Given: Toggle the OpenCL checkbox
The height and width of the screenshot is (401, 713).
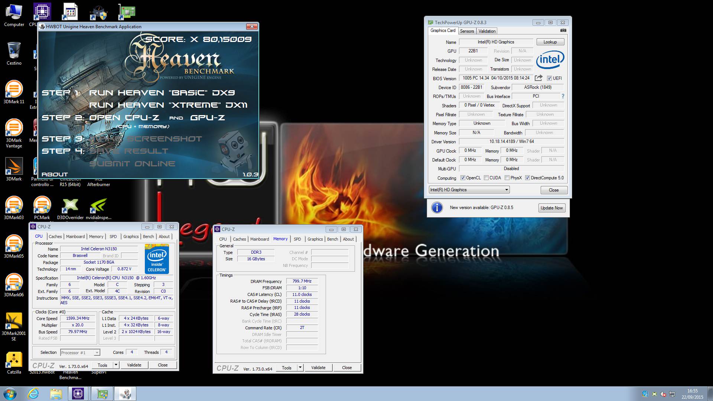Looking at the screenshot, I should point(463,178).
